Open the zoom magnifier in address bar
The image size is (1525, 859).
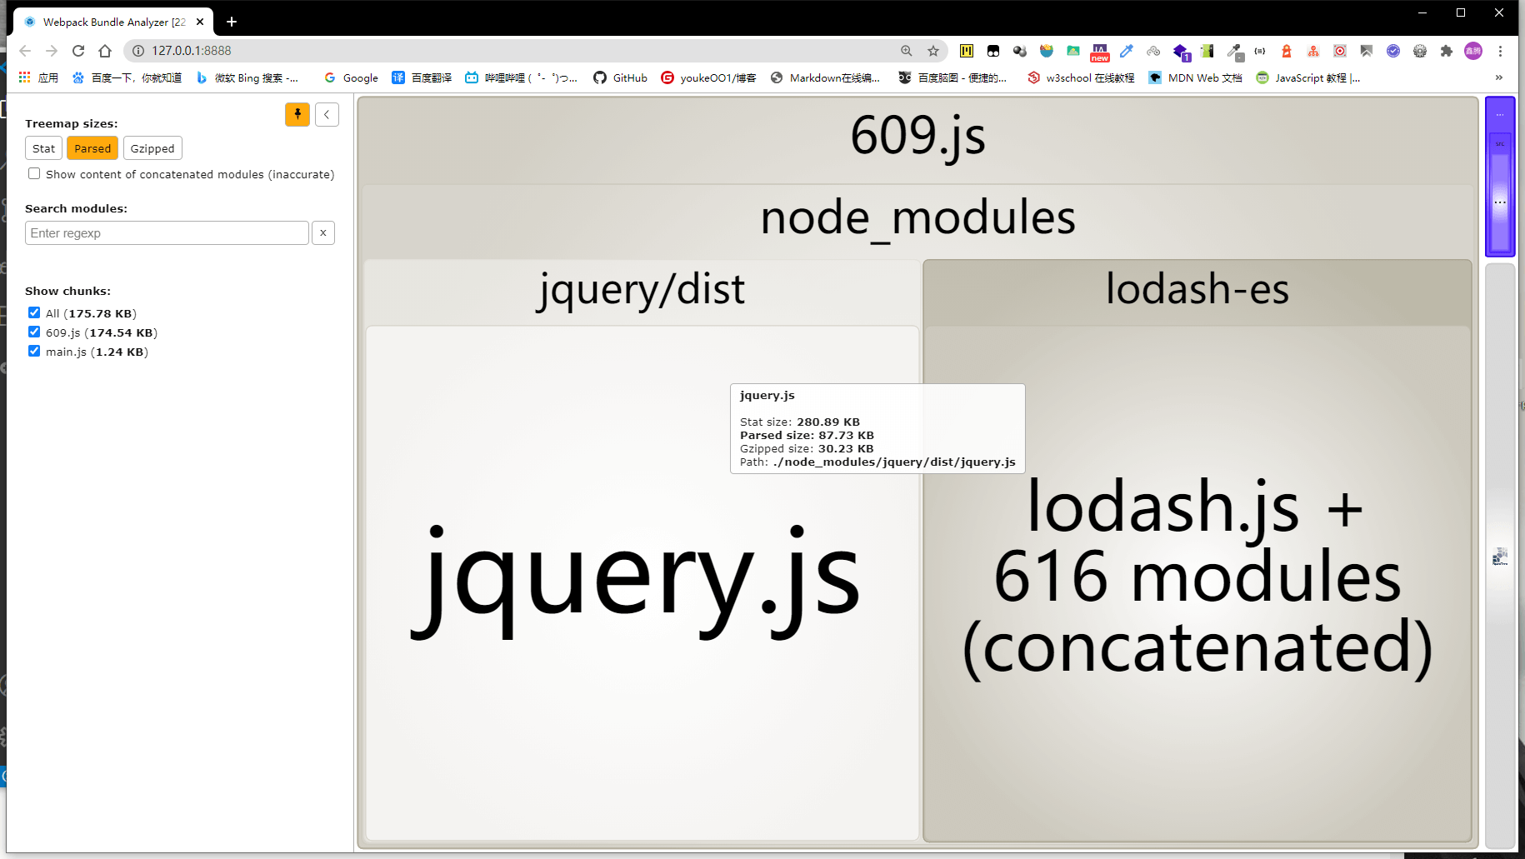pos(907,51)
